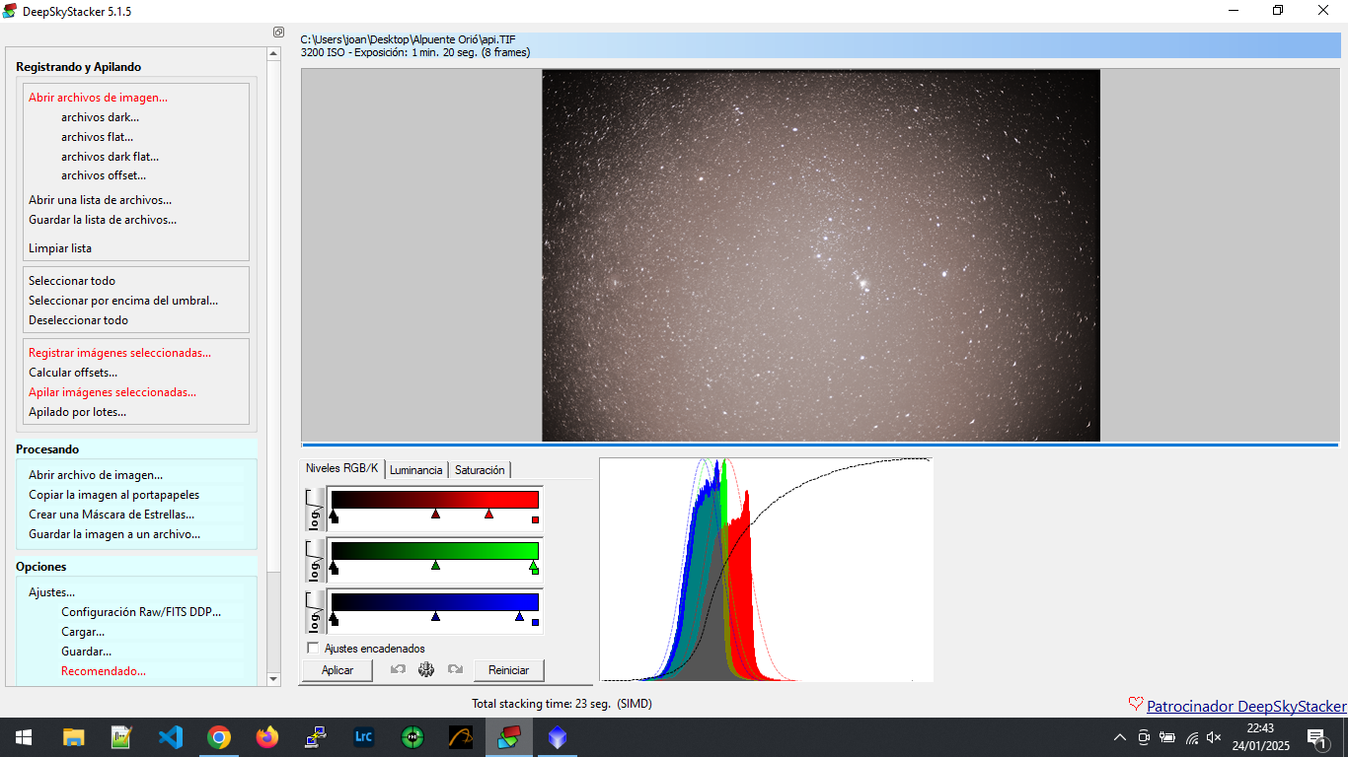Open Lightroom Classic from the taskbar
This screenshot has width=1348, height=757.
click(x=363, y=737)
